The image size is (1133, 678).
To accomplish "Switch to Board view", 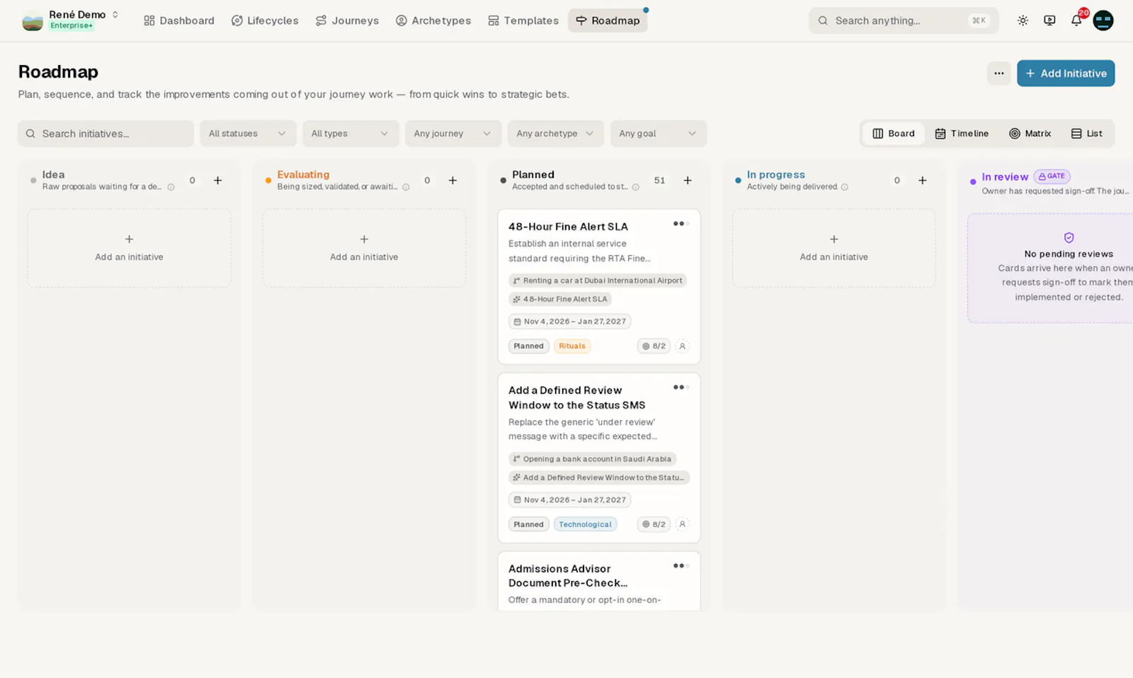I will tap(894, 134).
